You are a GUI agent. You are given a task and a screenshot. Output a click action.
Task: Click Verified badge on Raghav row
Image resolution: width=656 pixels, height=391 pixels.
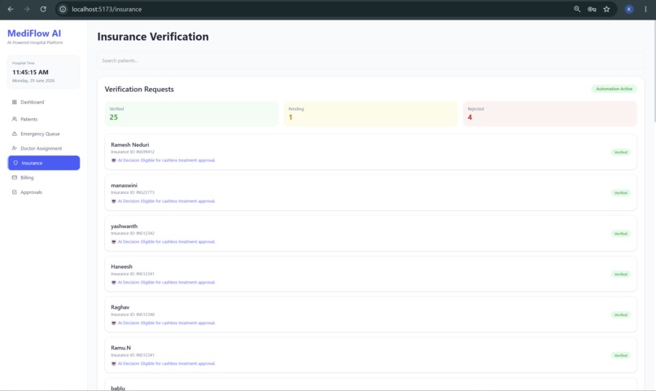[x=621, y=314]
